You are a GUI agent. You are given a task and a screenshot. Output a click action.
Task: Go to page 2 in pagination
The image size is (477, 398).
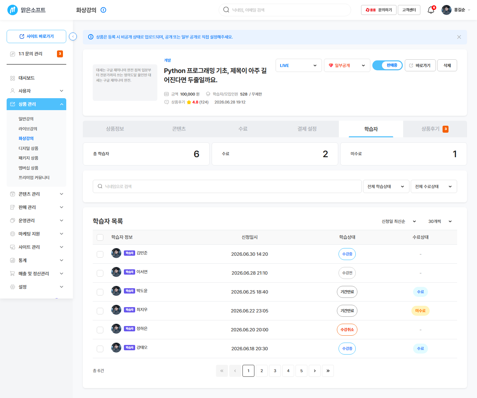click(x=262, y=371)
